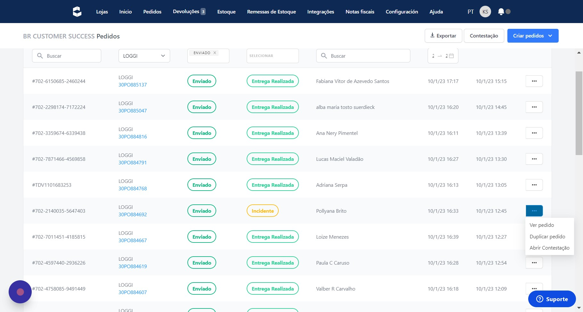
Task: Open the notifications bell icon
Action: click(x=501, y=12)
